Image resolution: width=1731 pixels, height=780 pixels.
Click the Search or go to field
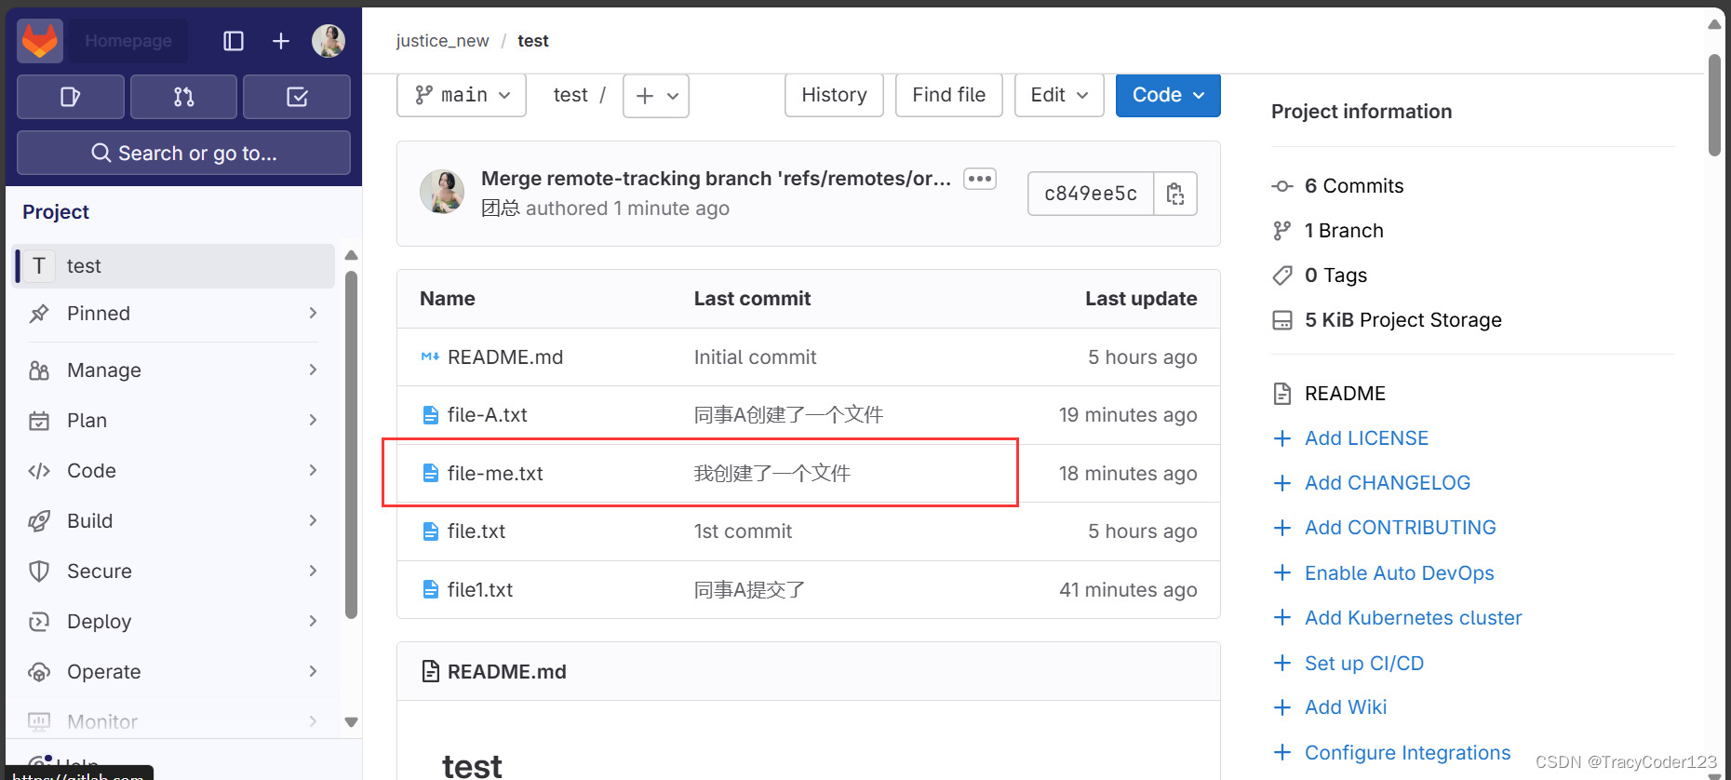(x=183, y=153)
